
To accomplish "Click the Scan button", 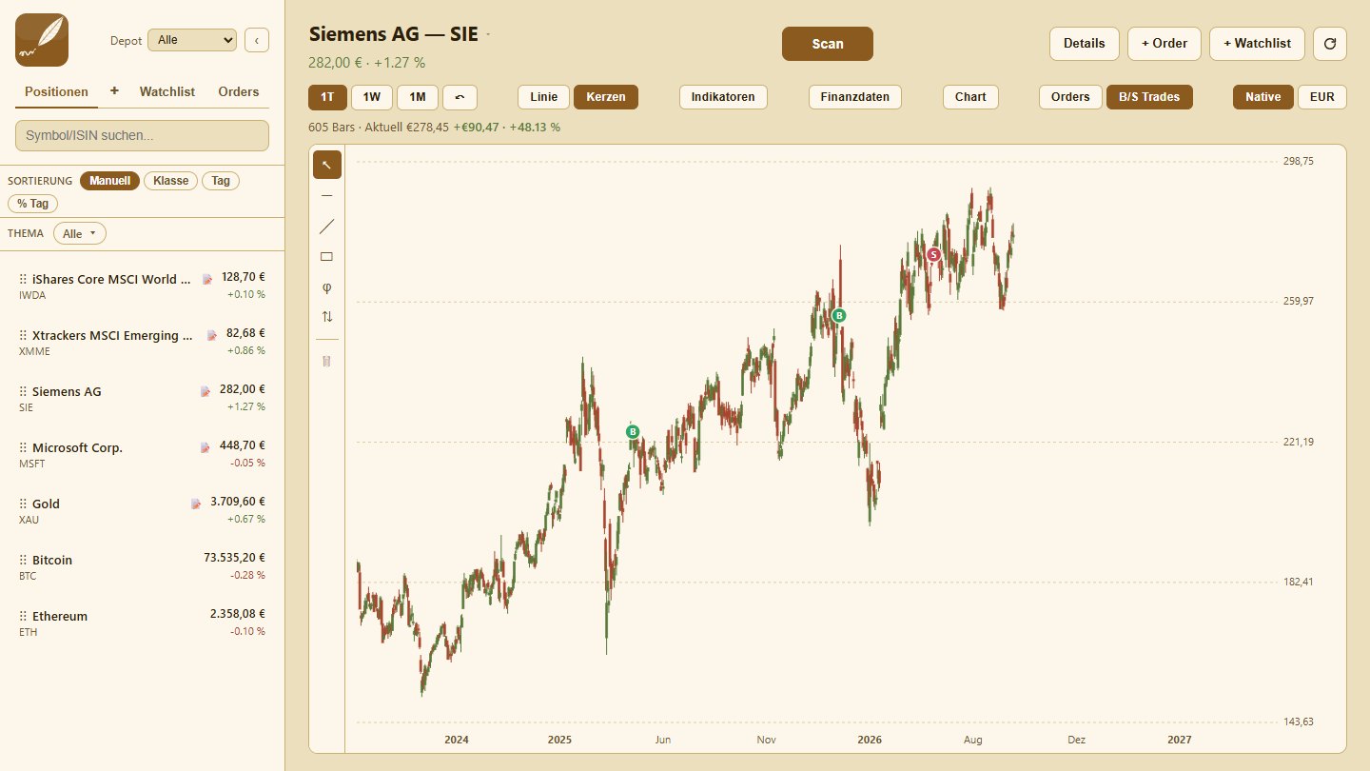I will [x=828, y=44].
